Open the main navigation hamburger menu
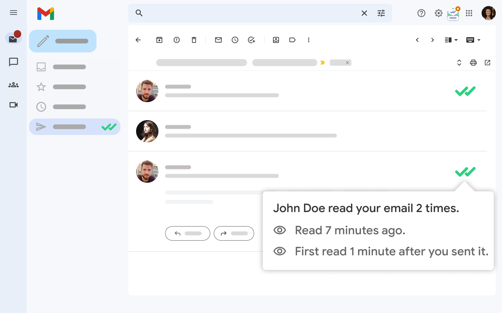 click(x=13, y=13)
